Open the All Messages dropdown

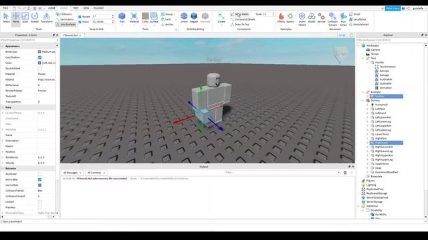72,173
